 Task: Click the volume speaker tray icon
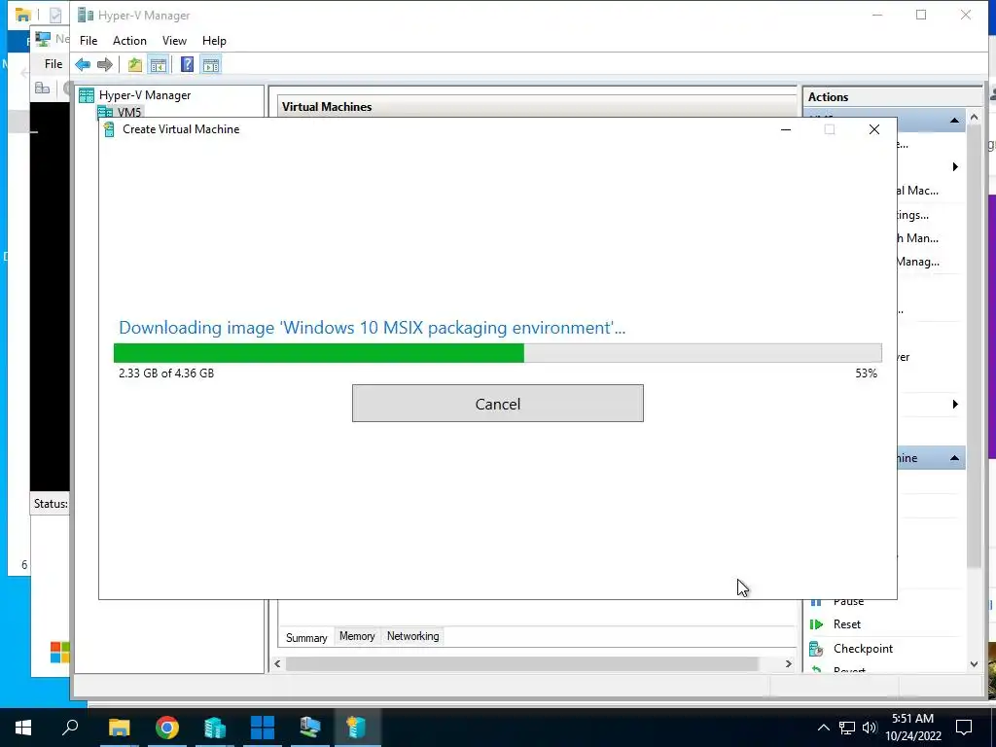(870, 728)
